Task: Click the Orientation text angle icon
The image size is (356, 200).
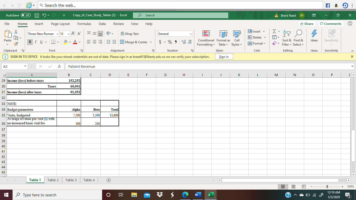Action: click(x=108, y=34)
